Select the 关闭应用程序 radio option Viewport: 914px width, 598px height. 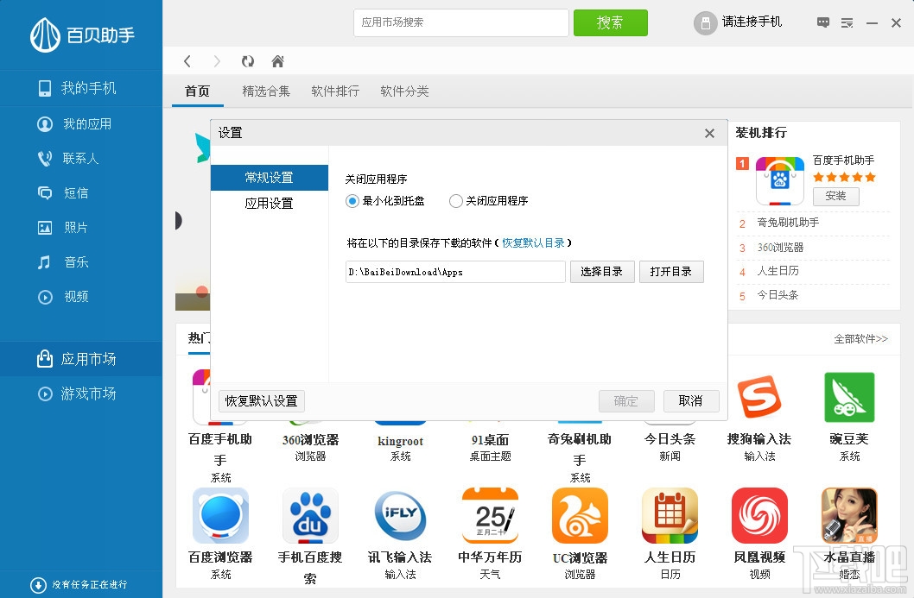pyautogui.click(x=455, y=201)
